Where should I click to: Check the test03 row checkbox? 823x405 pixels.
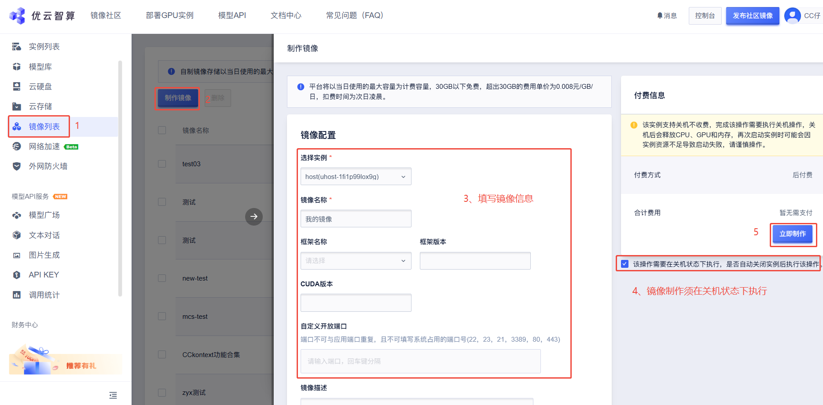[x=162, y=164]
